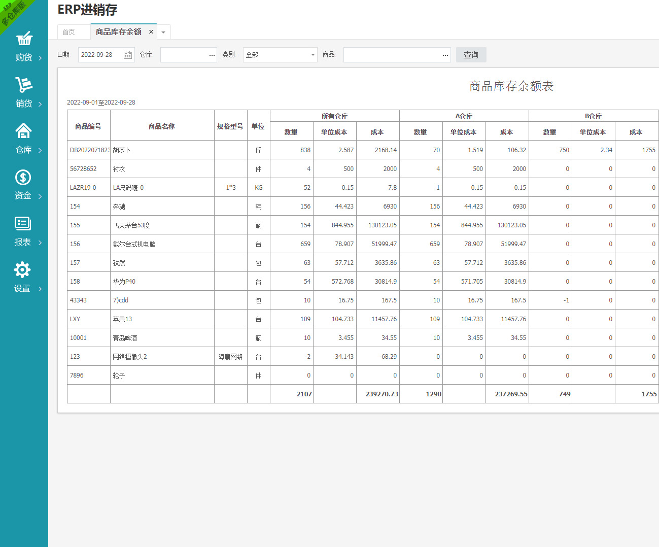
Task: Click the 购货 sidebar label
Action: pyautogui.click(x=24, y=57)
